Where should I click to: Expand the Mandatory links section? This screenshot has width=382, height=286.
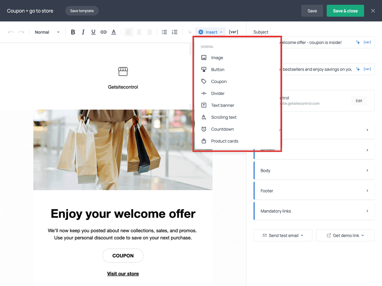coord(314,211)
